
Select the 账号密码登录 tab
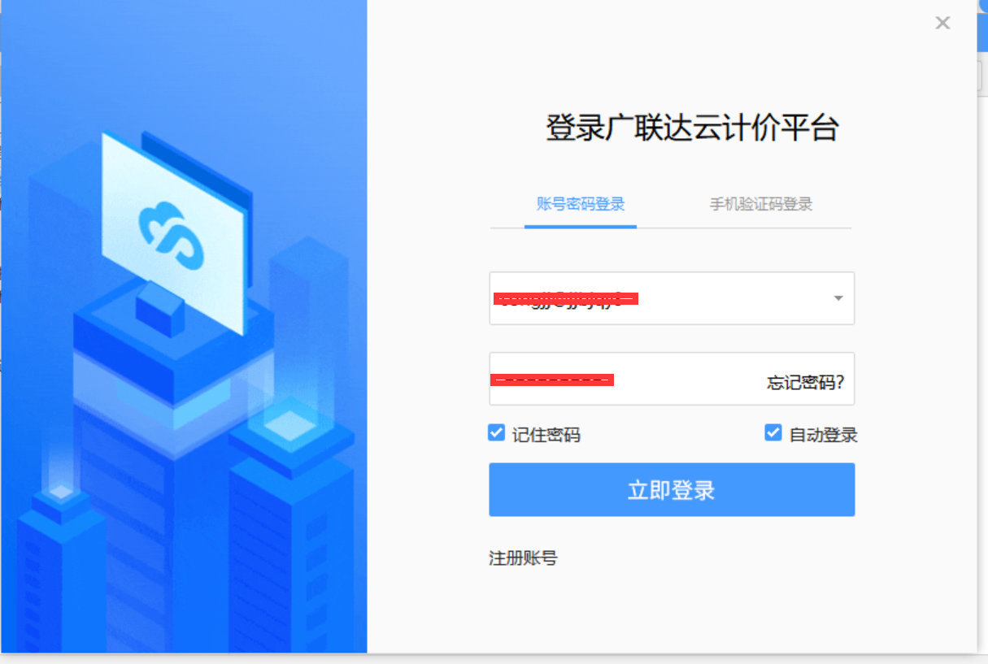click(x=579, y=205)
